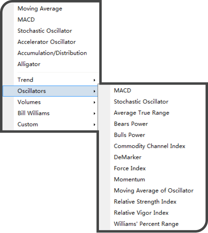Select the highlighted Oscillators menu entry
Screen dimensions: 208x233
[x=50, y=91]
